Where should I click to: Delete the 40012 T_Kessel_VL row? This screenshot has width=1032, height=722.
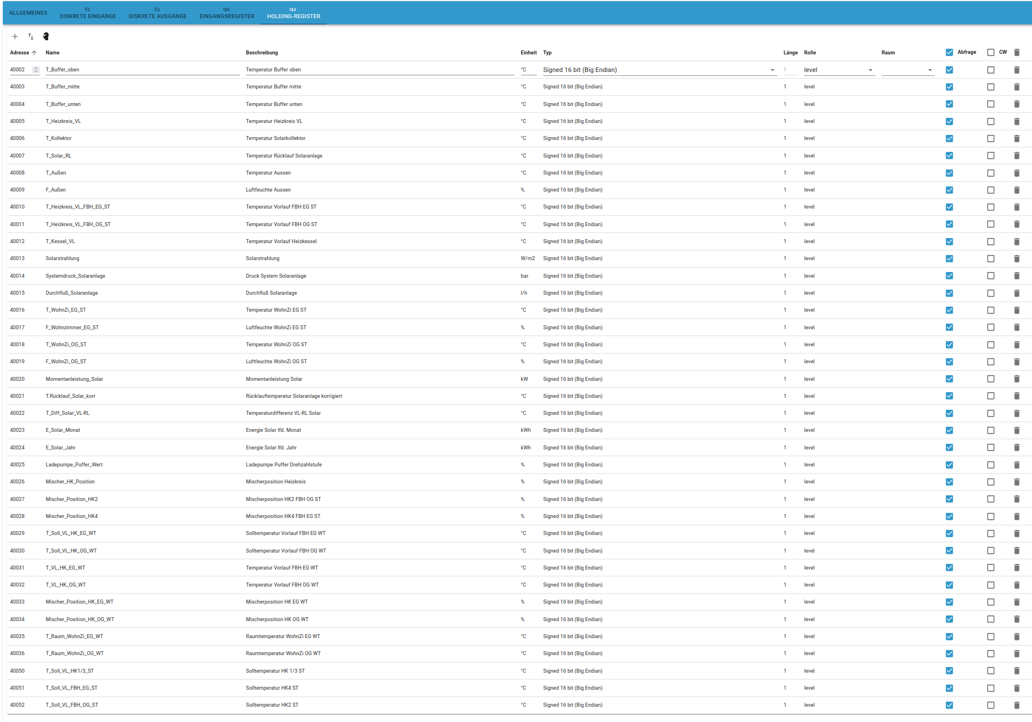[1017, 241]
